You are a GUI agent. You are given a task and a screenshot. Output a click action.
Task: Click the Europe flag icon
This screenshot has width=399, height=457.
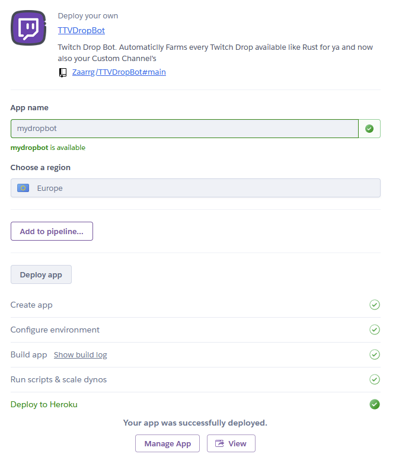tap(23, 188)
